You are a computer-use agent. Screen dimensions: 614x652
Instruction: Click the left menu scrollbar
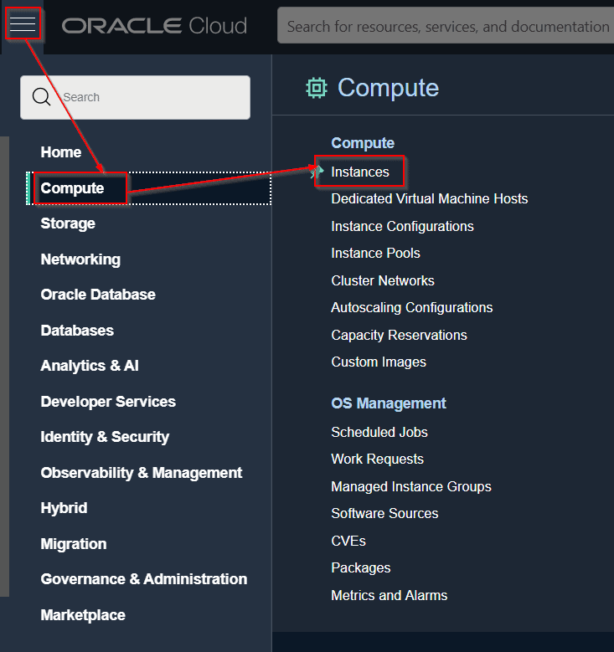click(4, 367)
